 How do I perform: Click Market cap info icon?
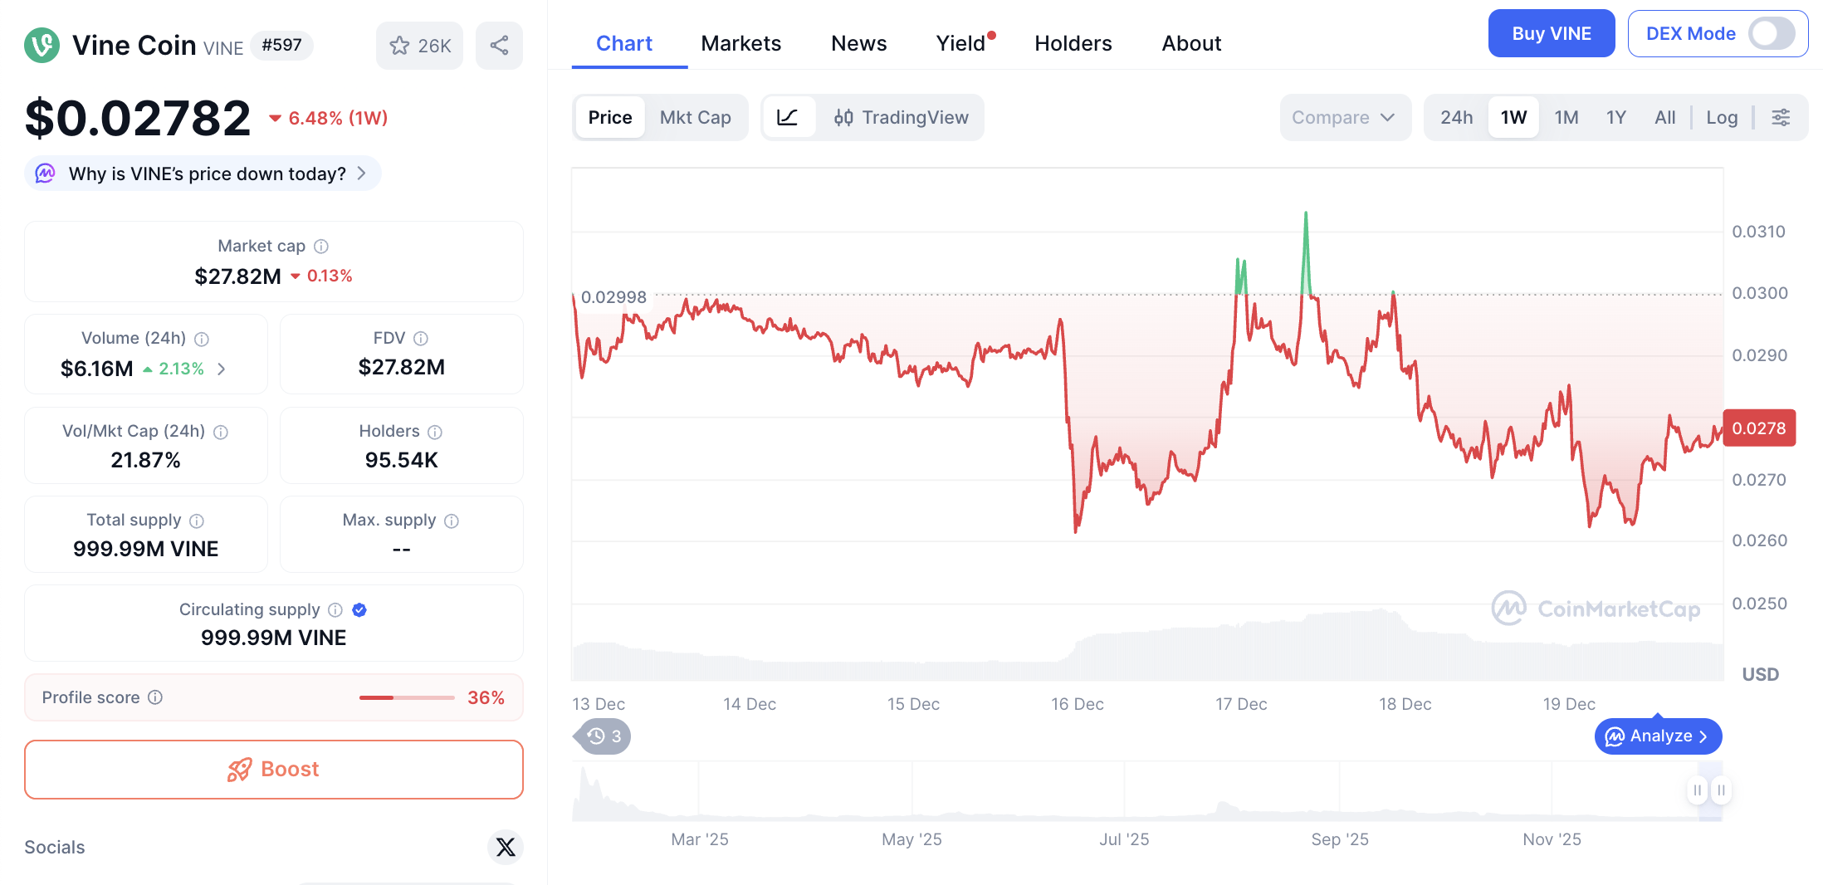pyautogui.click(x=321, y=247)
